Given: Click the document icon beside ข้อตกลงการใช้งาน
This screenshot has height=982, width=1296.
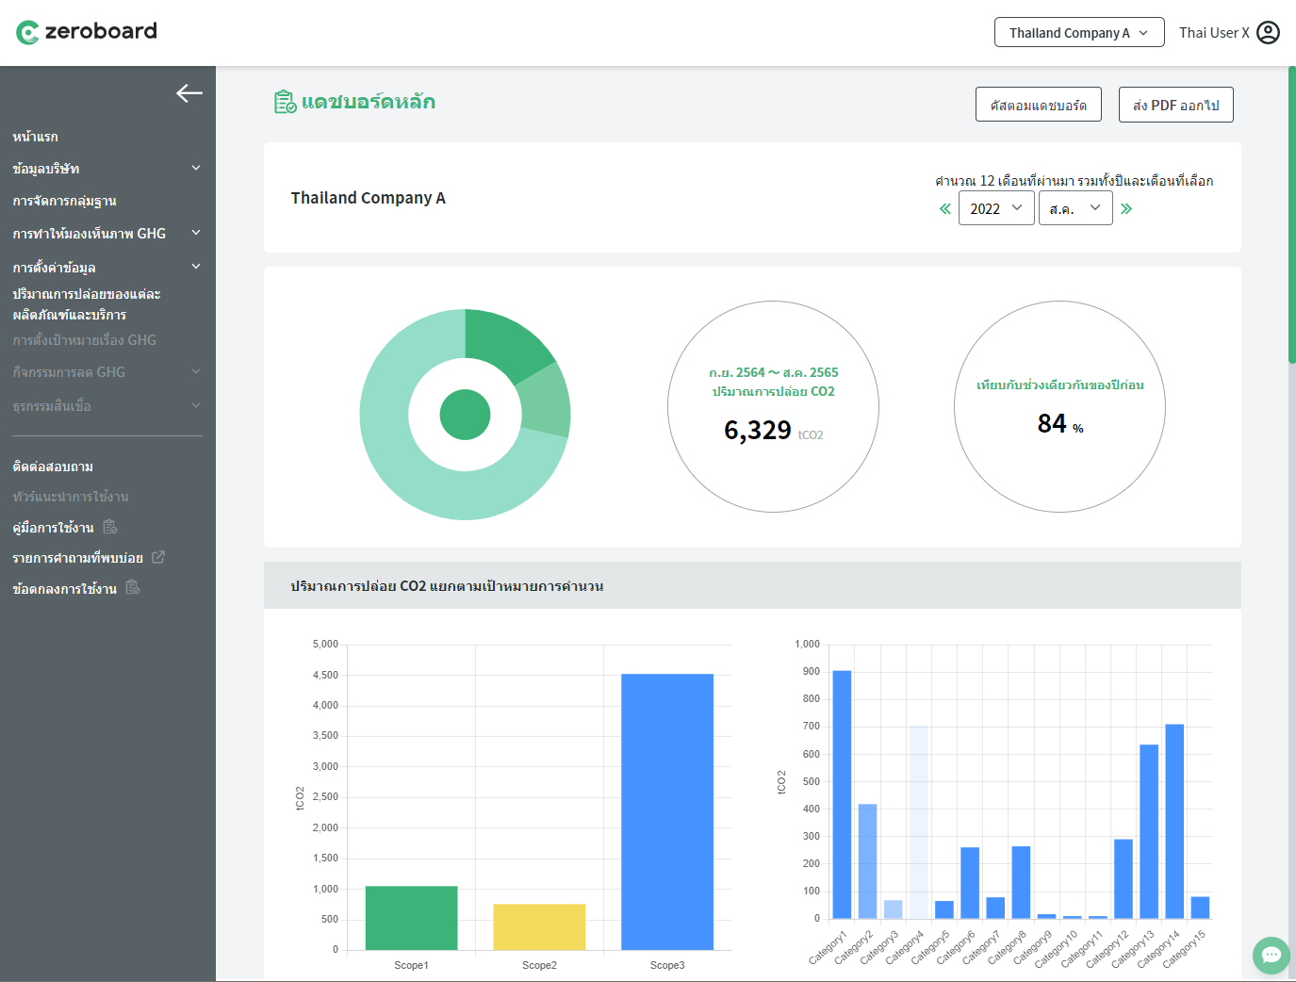Looking at the screenshot, I should point(133,588).
